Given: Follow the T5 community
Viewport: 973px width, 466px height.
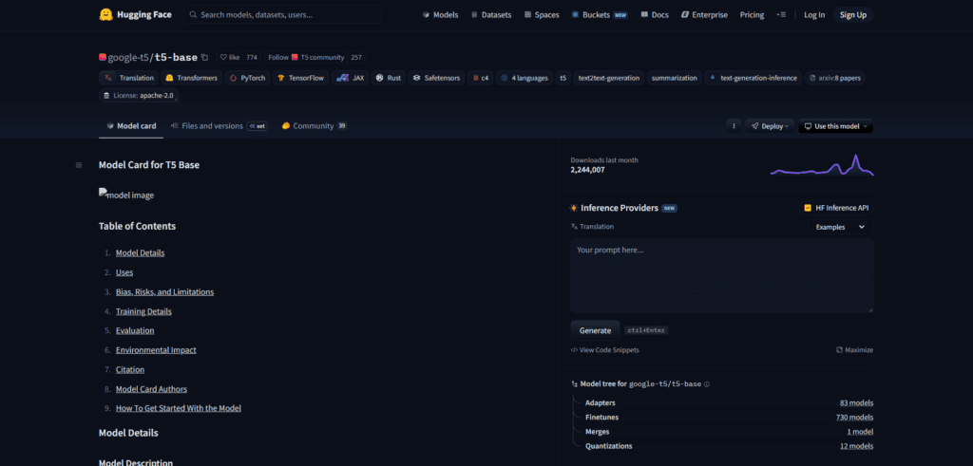Looking at the screenshot, I should 306,58.
